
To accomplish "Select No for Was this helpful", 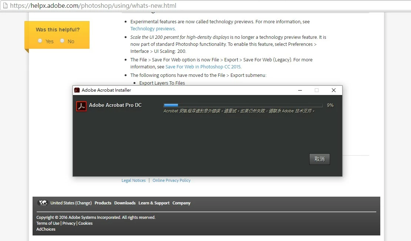I will point(62,41).
